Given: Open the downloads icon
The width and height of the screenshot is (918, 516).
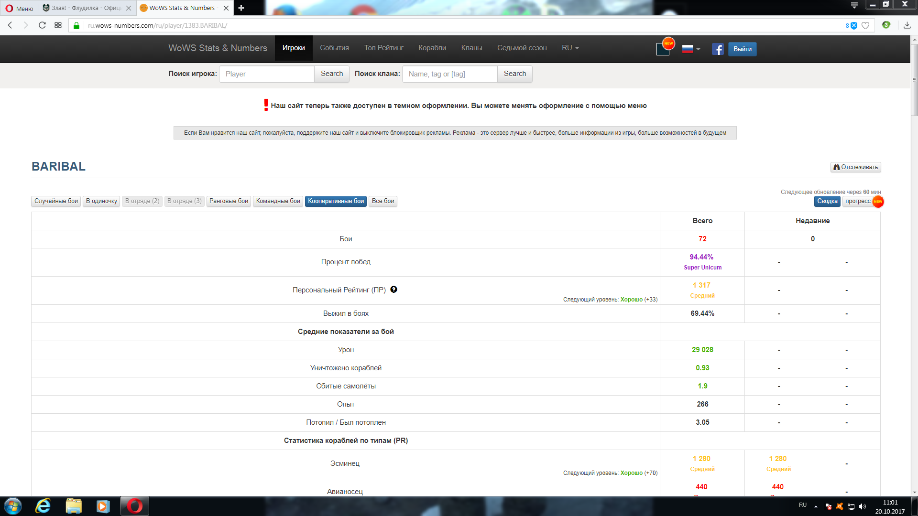Looking at the screenshot, I should click(907, 25).
